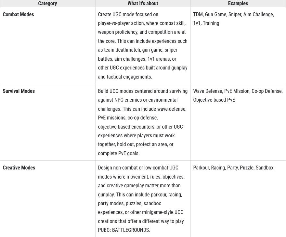Image resolution: width=286 pixels, height=237 pixels.
Task: Click the text 'Objective-based PvE'
Action: point(214,100)
